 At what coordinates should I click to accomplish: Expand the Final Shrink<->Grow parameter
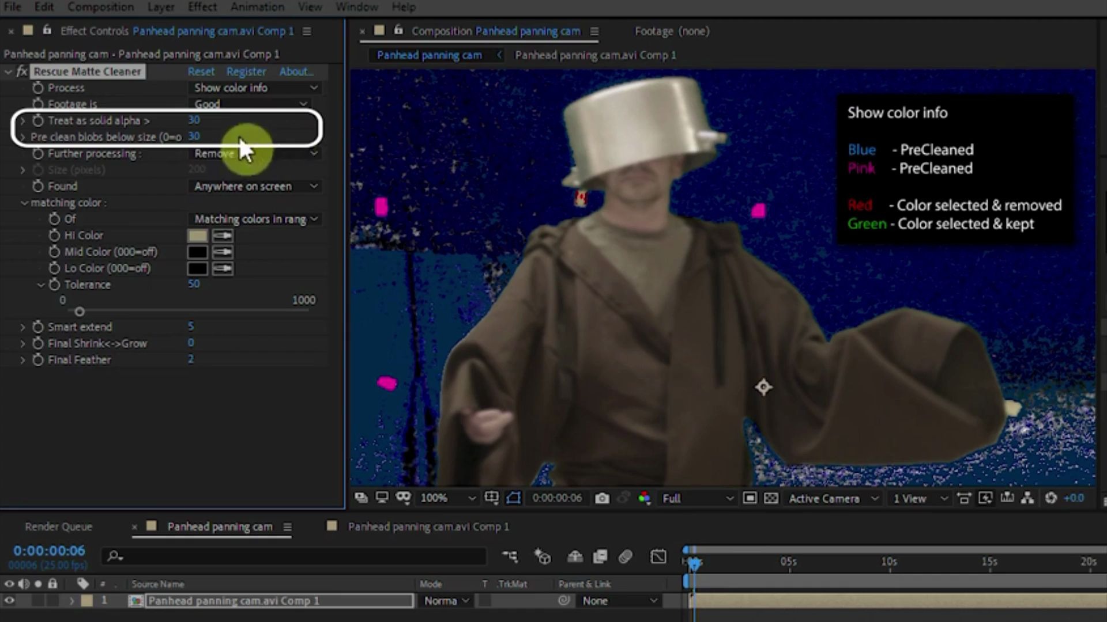click(x=23, y=343)
